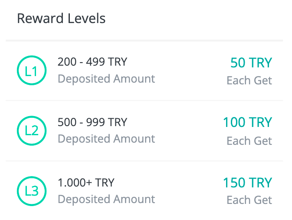Click the divider line under Reward Levels
The height and width of the screenshot is (220, 292).
tap(144, 40)
